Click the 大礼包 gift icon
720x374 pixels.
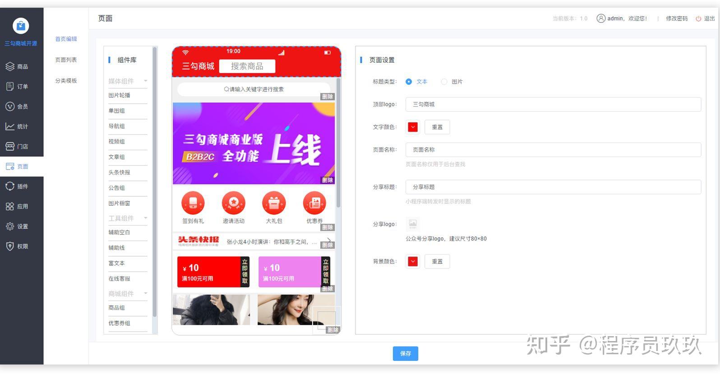point(274,203)
